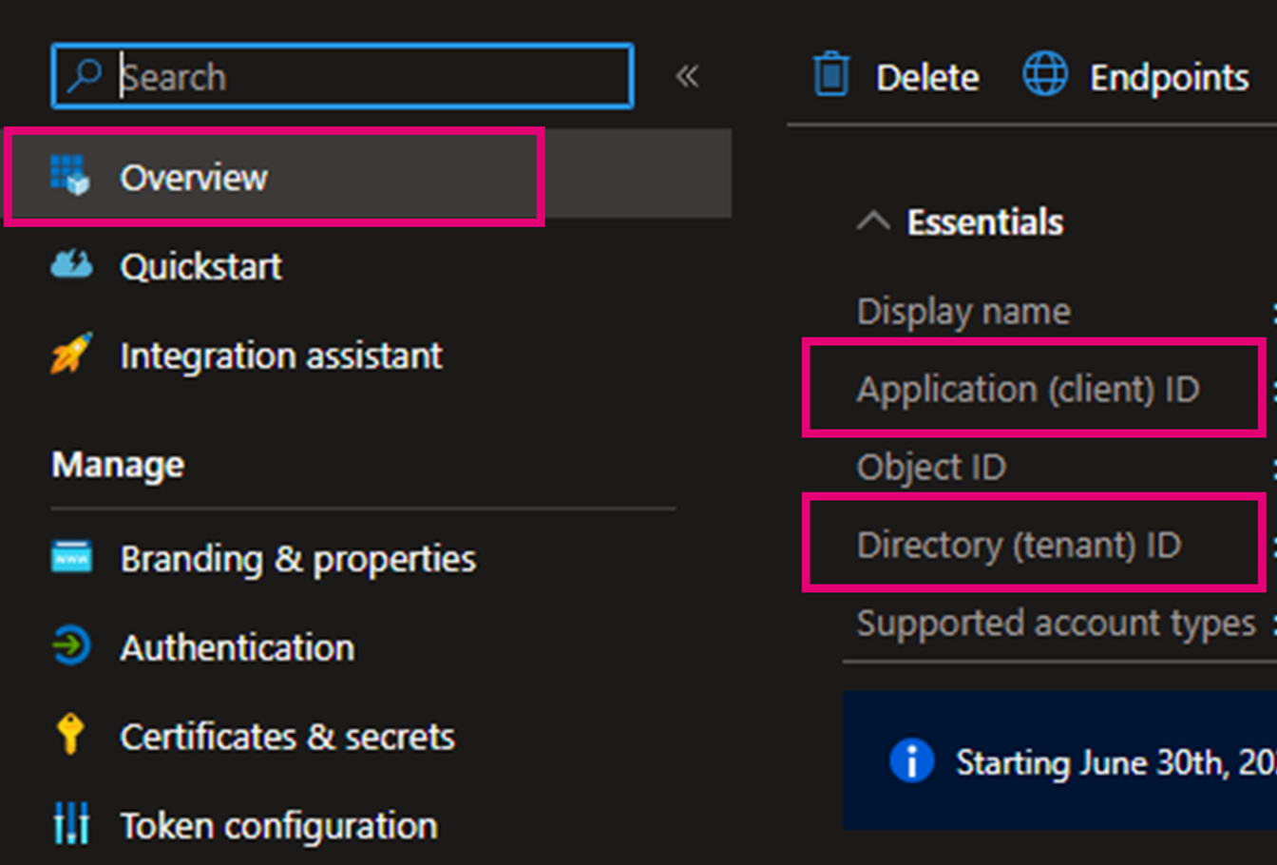Open Endpoints from the top toolbar
The image size is (1277, 865).
(1169, 78)
